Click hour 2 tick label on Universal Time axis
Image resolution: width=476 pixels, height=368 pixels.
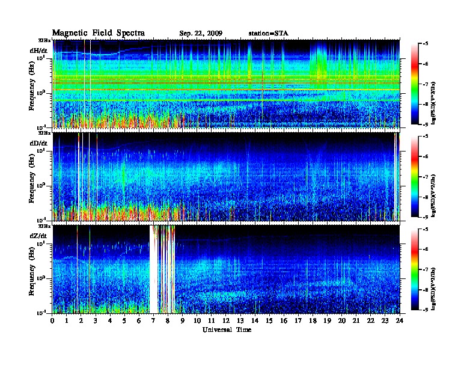[81, 321]
